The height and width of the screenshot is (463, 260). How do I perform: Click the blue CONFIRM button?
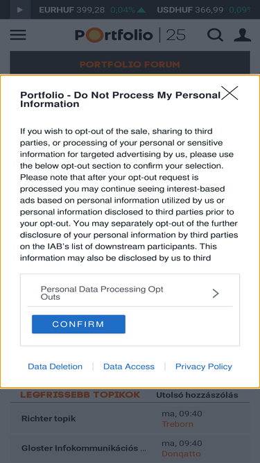coord(78,324)
